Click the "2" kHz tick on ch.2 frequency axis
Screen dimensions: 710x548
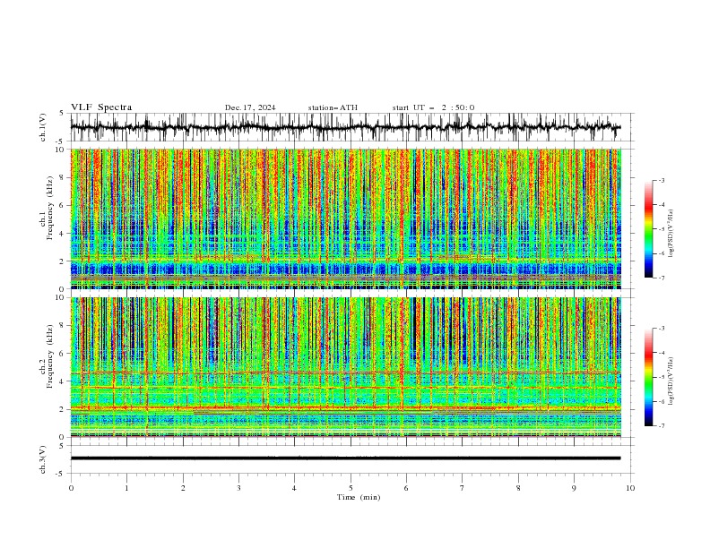click(63, 409)
